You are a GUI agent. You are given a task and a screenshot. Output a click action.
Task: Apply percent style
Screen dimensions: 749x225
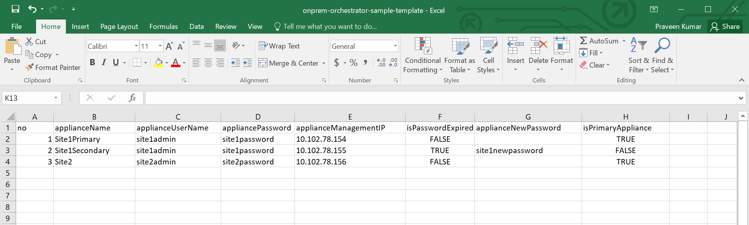click(x=354, y=62)
